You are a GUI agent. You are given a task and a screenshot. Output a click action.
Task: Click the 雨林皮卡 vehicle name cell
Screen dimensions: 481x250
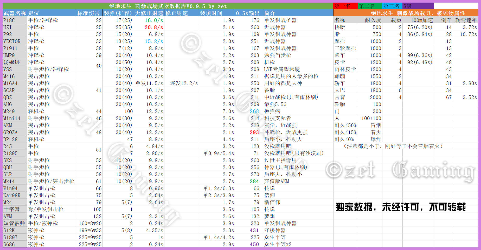(345, 69)
